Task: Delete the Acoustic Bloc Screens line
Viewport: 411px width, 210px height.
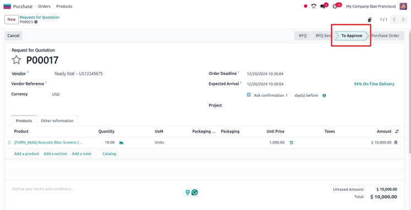Action: (x=396, y=142)
